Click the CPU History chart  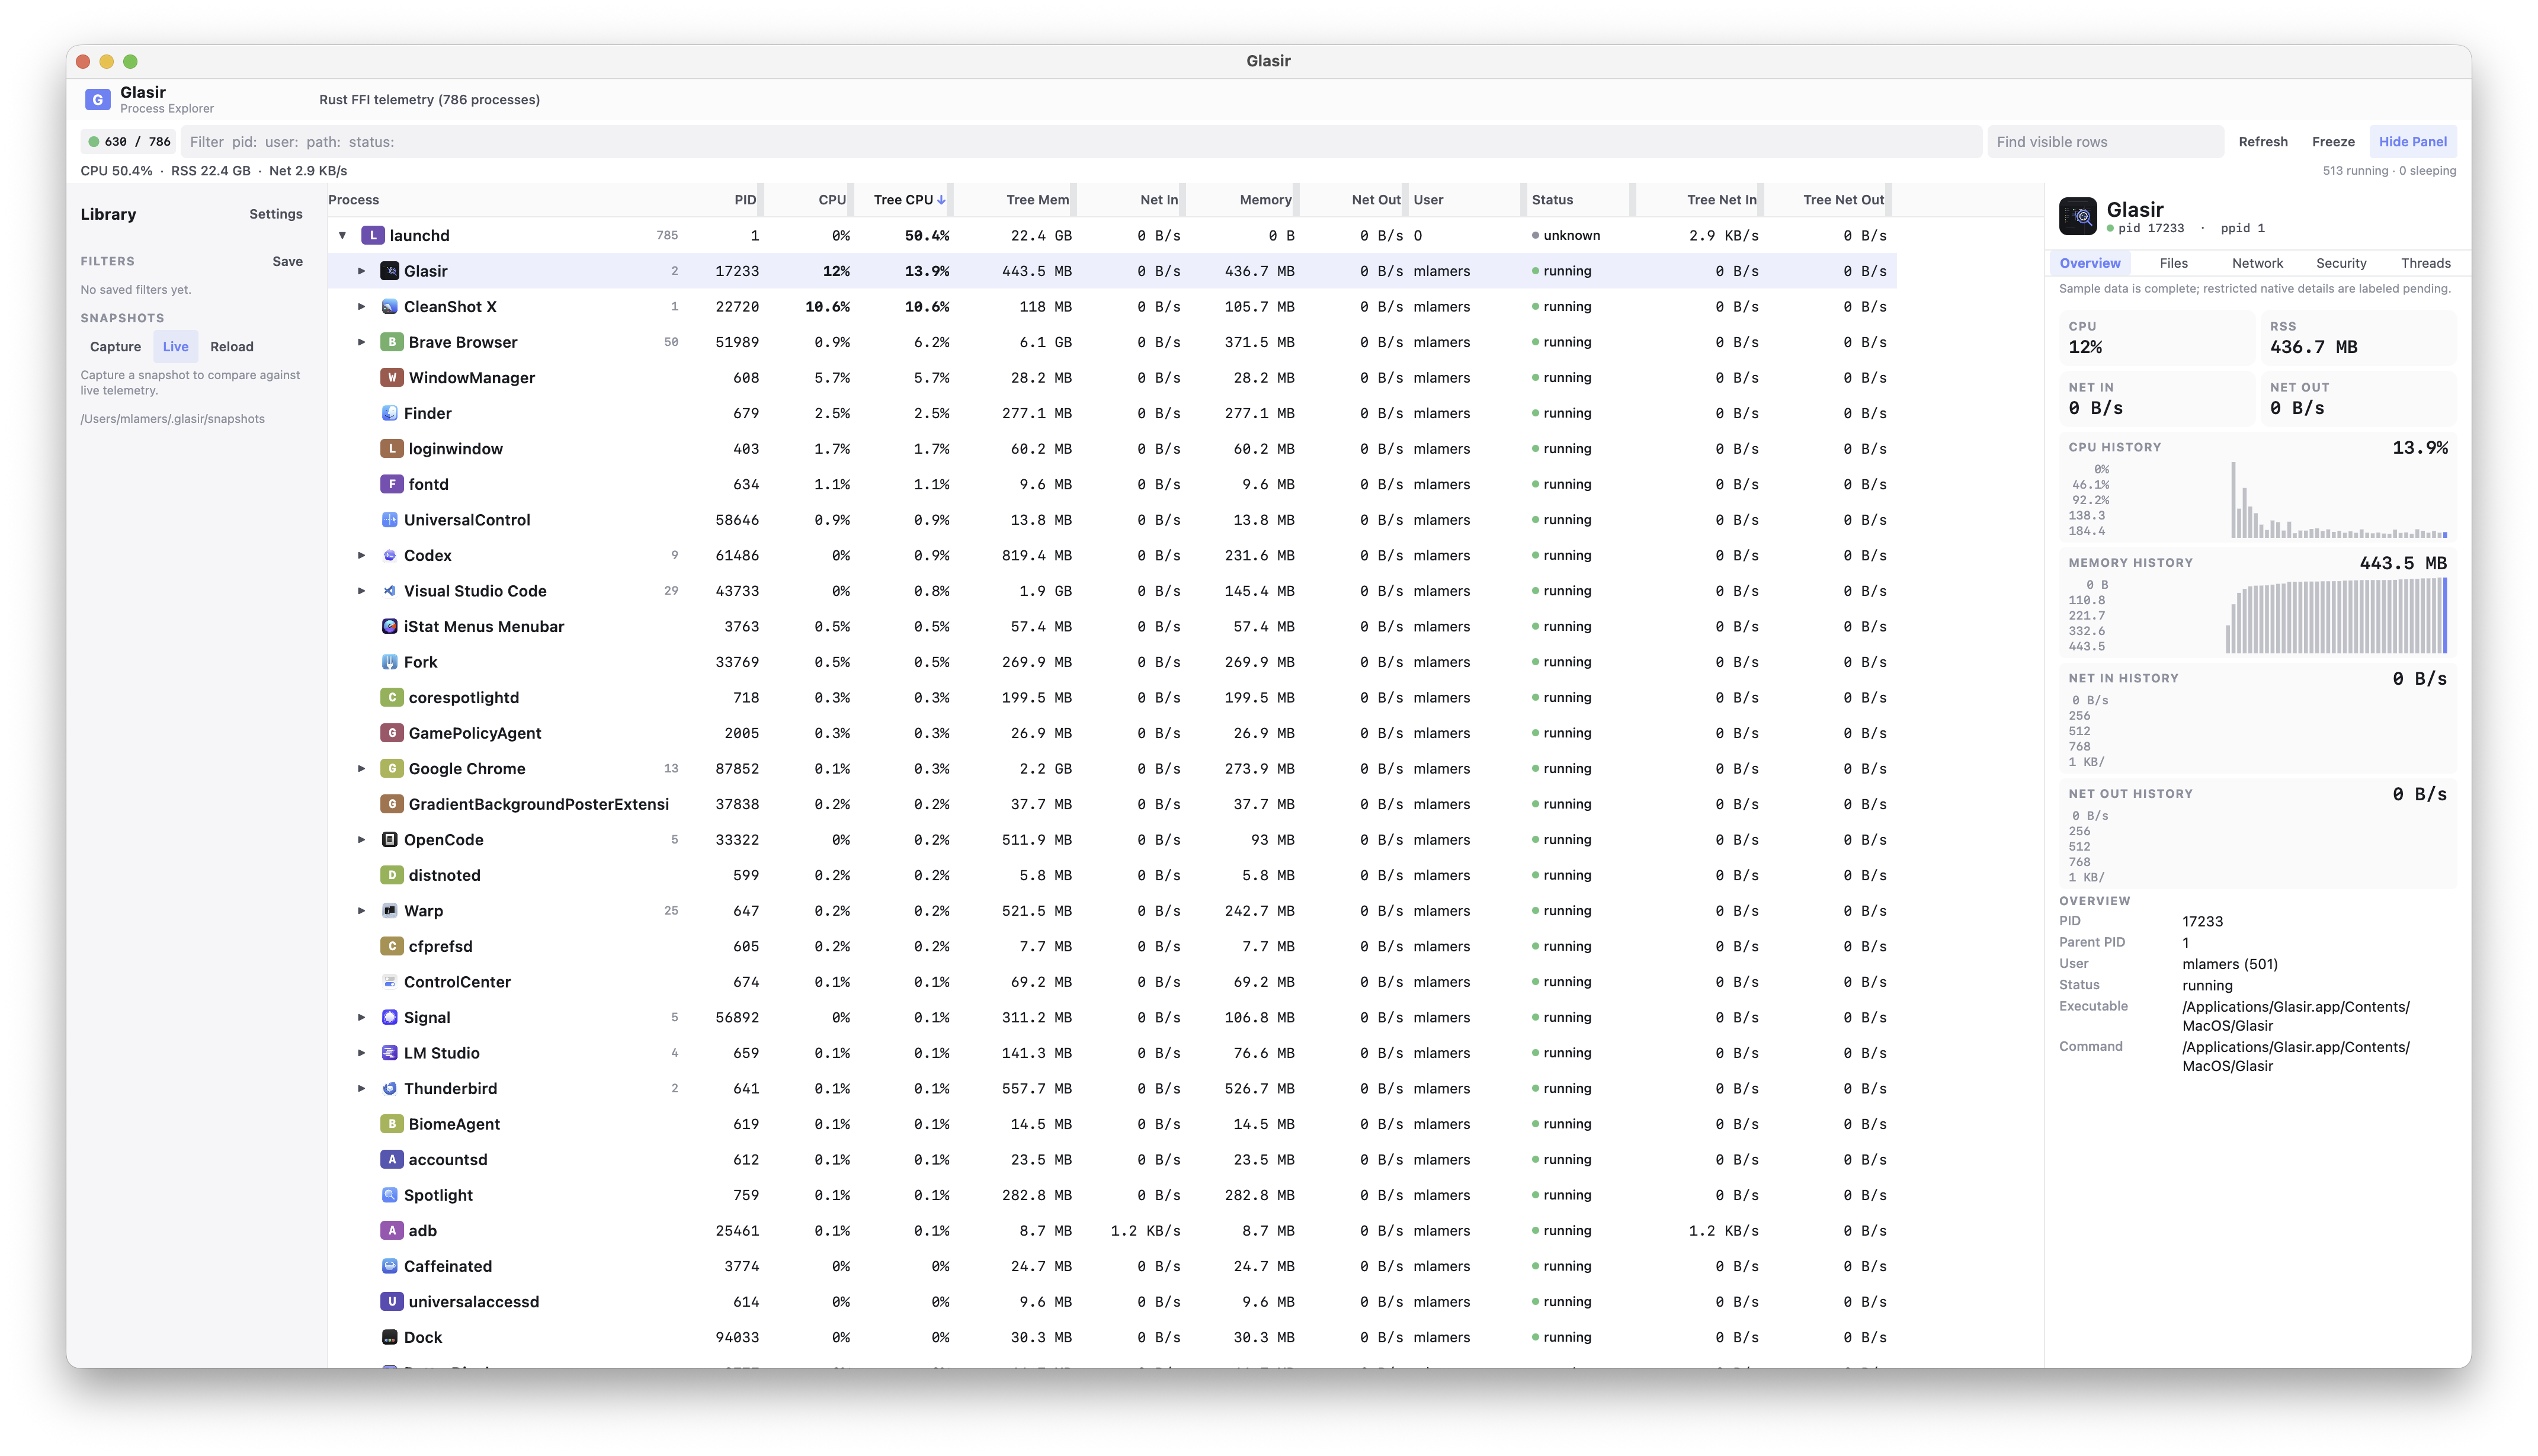pyautogui.click(x=2257, y=488)
